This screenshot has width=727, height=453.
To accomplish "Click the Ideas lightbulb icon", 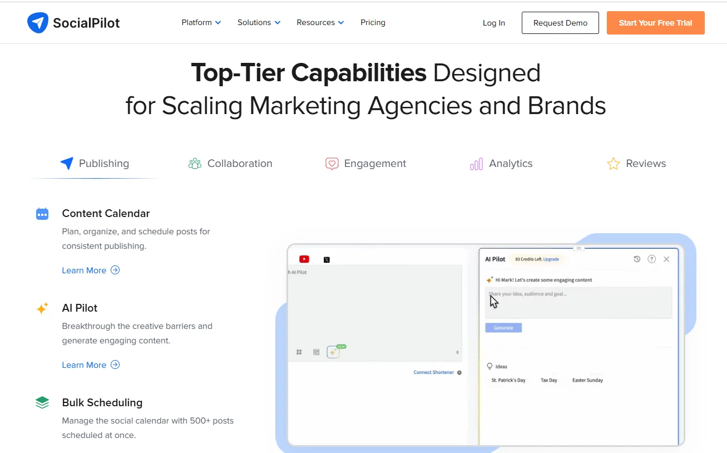I will pos(489,366).
